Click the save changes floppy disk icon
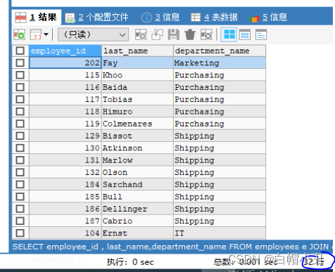Viewport: 335px width, 272px height. point(174,34)
